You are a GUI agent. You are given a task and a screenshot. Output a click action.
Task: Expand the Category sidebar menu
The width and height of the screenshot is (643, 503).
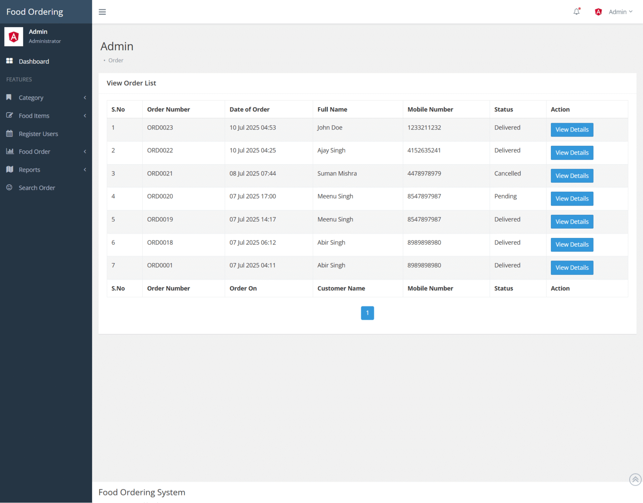[x=31, y=97]
